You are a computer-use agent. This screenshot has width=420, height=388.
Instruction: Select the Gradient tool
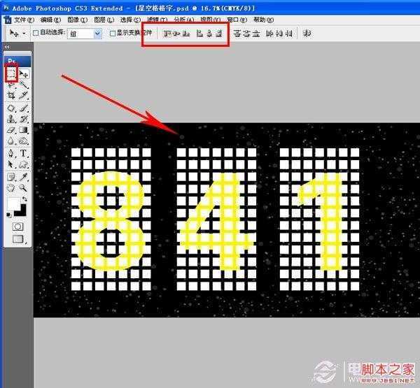pos(24,130)
